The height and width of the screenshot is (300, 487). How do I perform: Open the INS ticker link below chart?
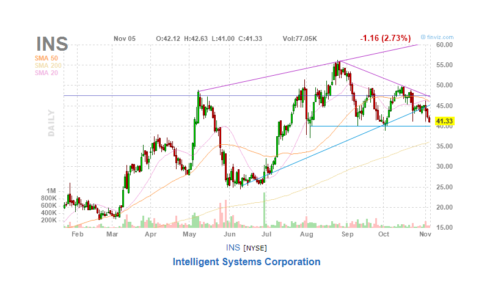(233, 247)
